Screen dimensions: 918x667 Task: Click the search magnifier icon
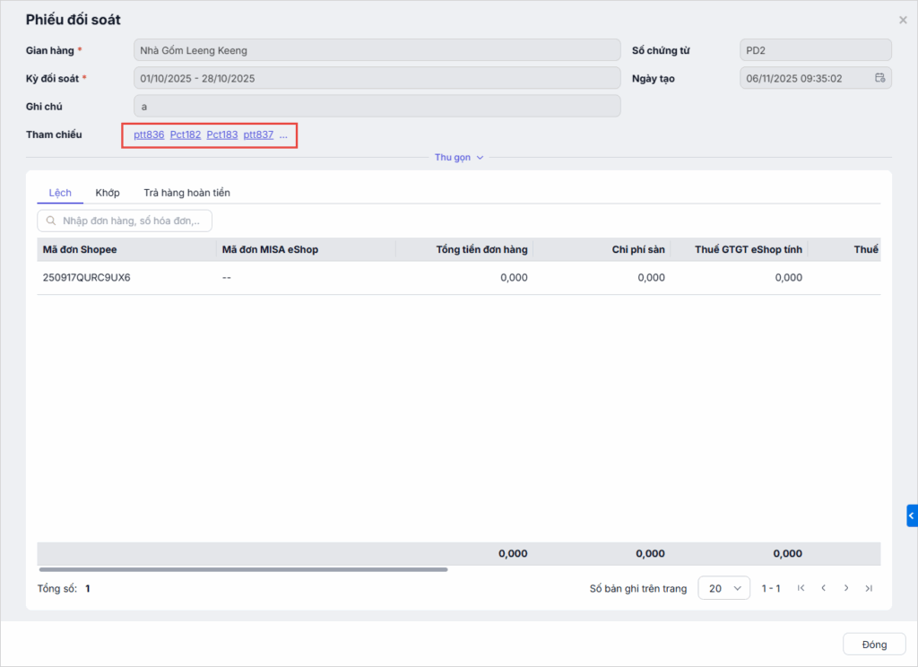tap(50, 221)
